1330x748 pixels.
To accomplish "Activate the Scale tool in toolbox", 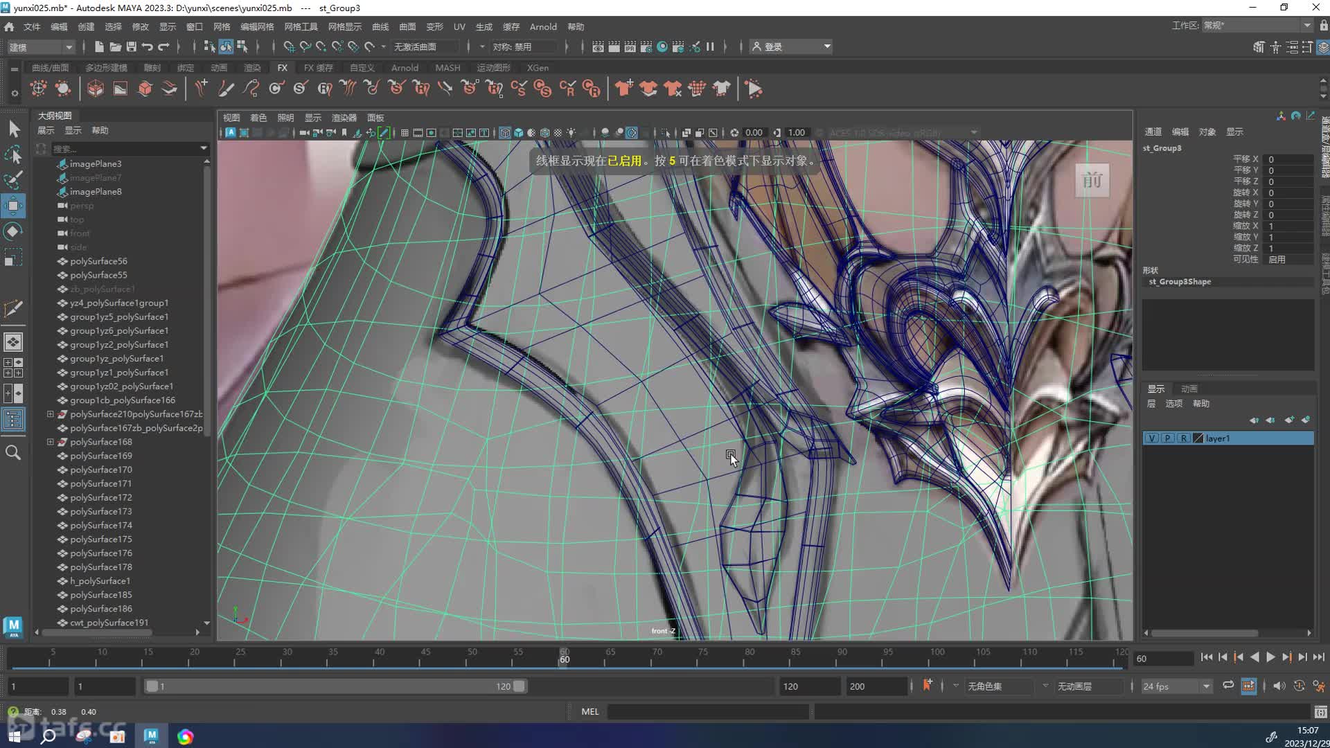I will (x=14, y=257).
